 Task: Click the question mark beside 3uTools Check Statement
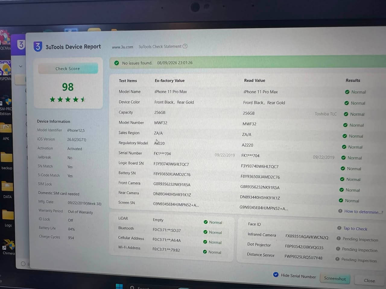(185, 46)
